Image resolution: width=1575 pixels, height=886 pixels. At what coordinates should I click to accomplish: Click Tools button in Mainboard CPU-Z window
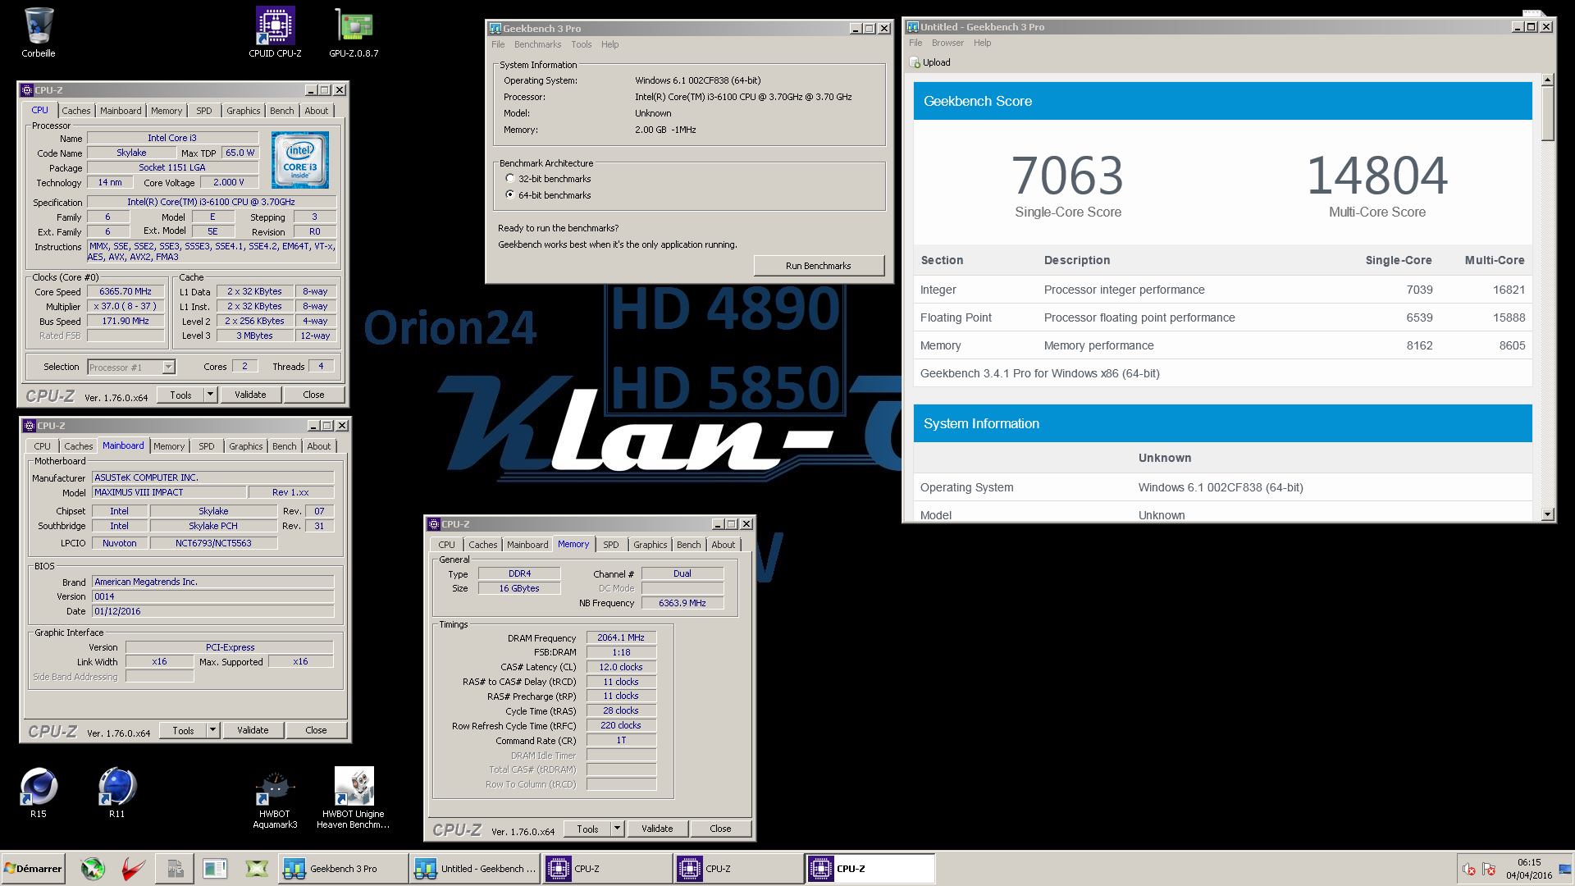tap(183, 730)
